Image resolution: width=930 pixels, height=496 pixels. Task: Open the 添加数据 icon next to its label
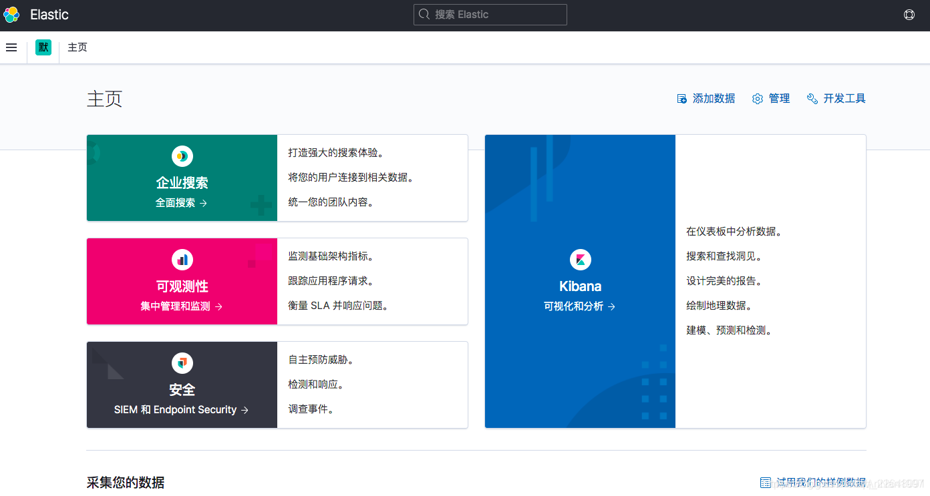682,98
